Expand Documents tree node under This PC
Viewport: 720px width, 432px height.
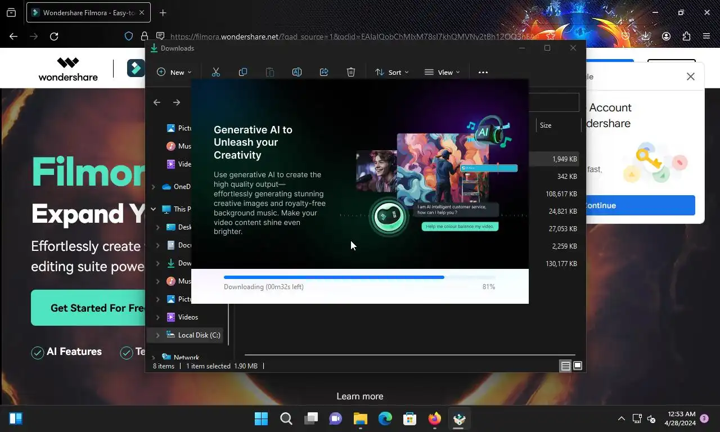point(157,245)
